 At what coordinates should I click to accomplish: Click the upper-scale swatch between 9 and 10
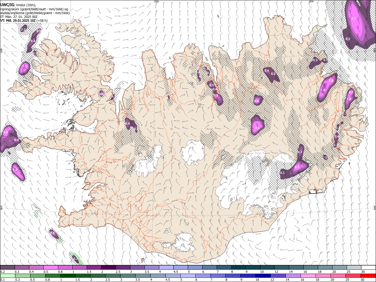tap(253, 268)
